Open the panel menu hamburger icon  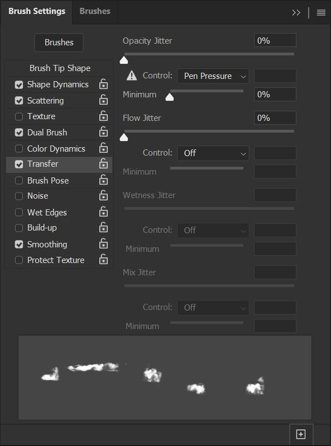[x=321, y=12]
